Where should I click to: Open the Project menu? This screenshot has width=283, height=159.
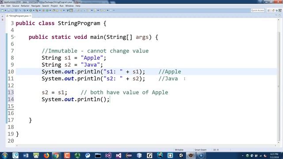(x=54, y=6)
